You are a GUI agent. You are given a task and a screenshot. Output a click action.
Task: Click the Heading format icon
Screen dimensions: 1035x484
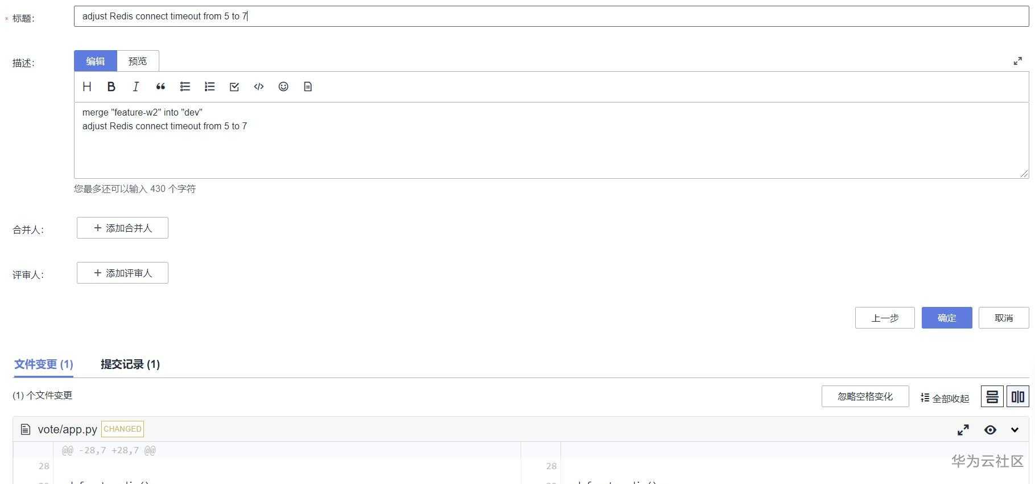coord(87,87)
